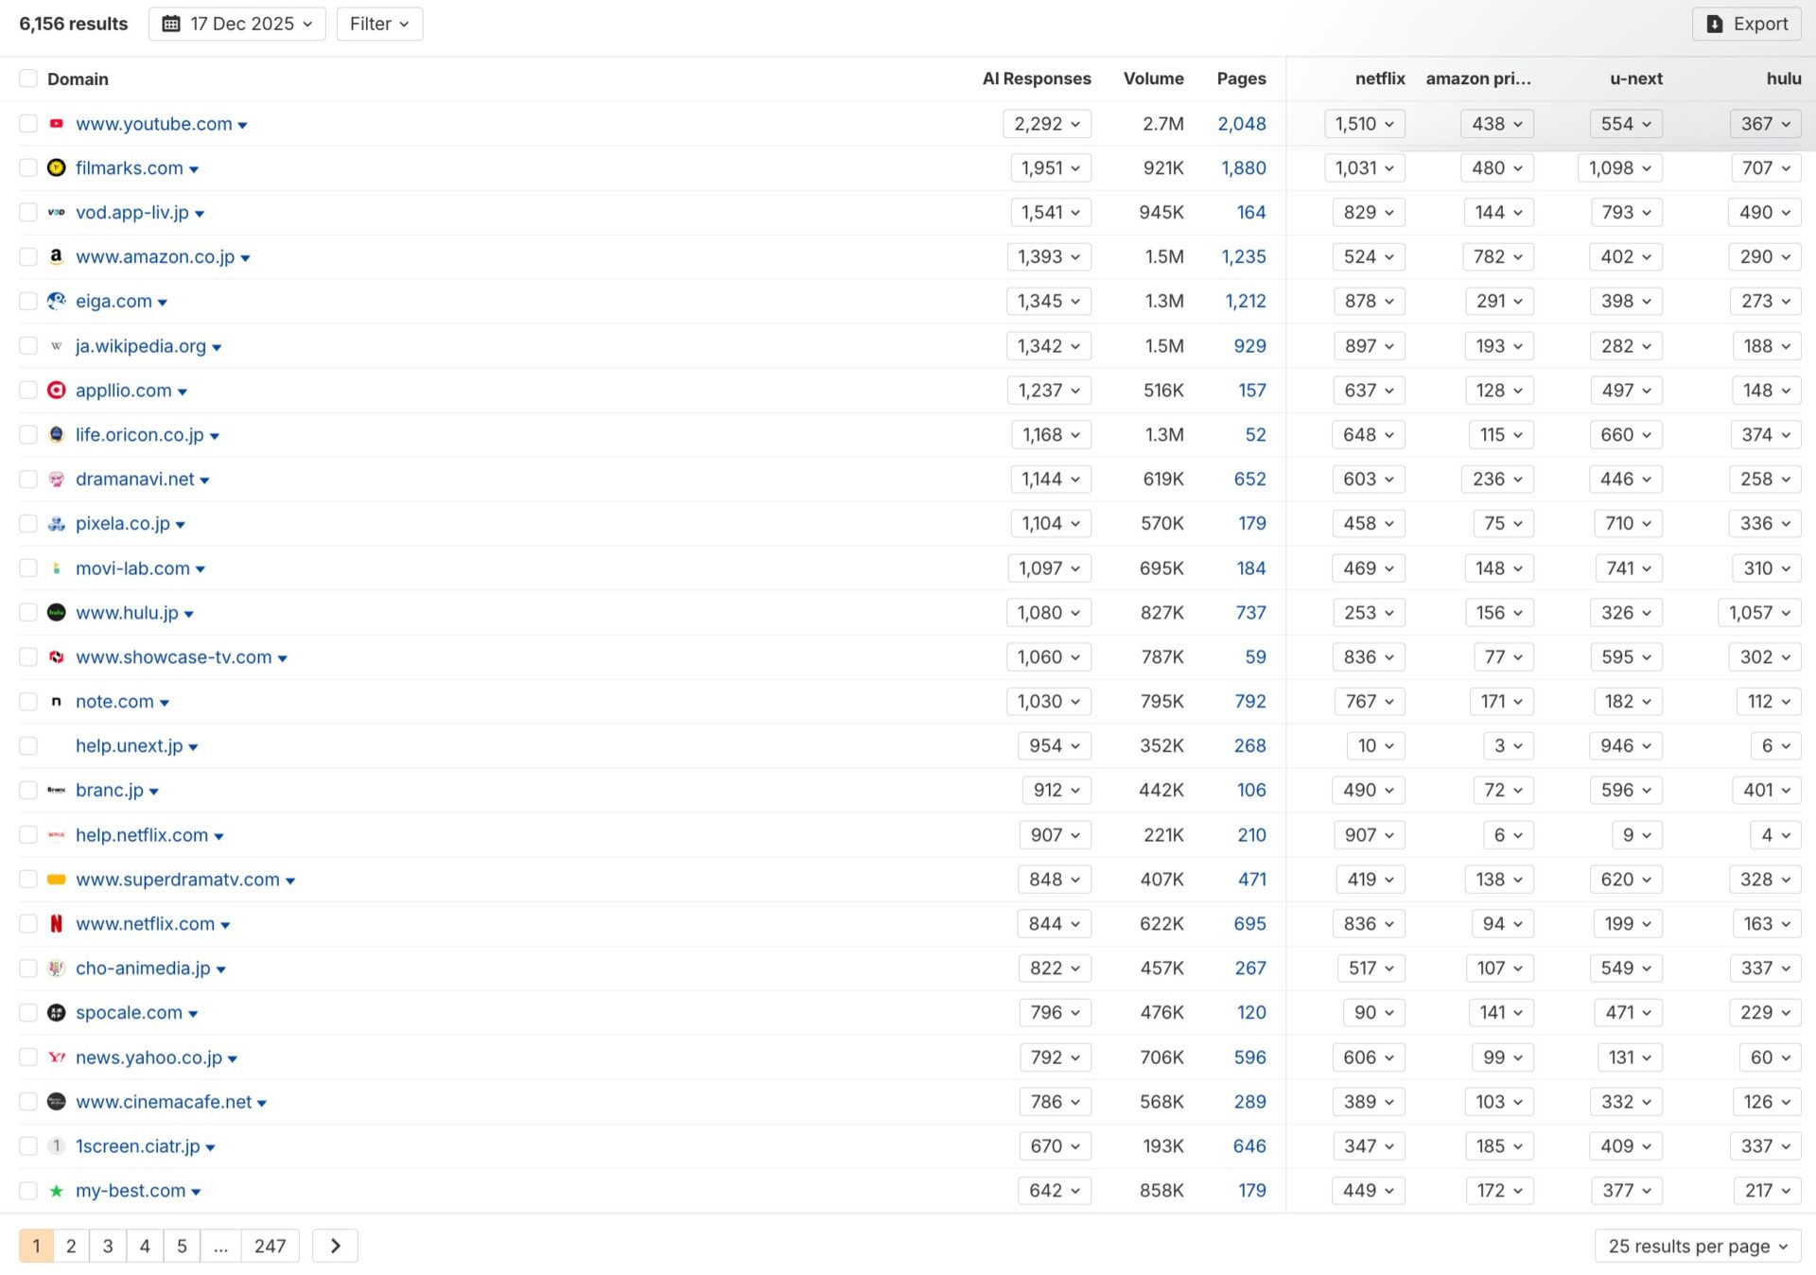The height and width of the screenshot is (1275, 1816).
Task: Sort by the AI Responses column header
Action: pos(1037,79)
